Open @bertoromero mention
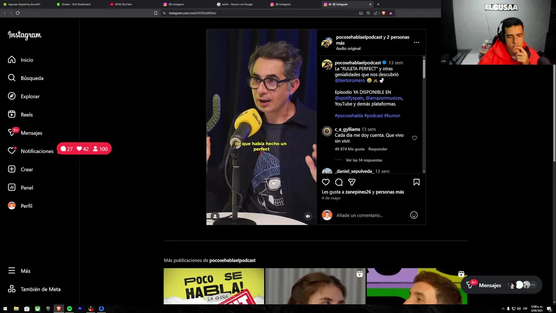Viewport: 556px width, 313px height. 350,80
